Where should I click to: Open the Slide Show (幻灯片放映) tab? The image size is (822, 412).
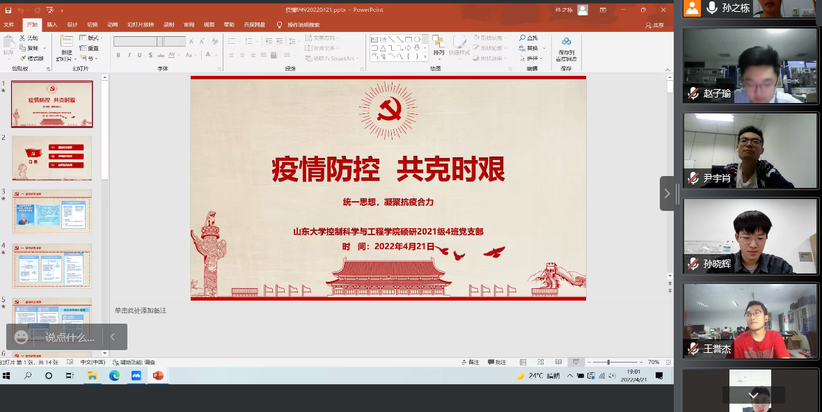[x=141, y=24]
